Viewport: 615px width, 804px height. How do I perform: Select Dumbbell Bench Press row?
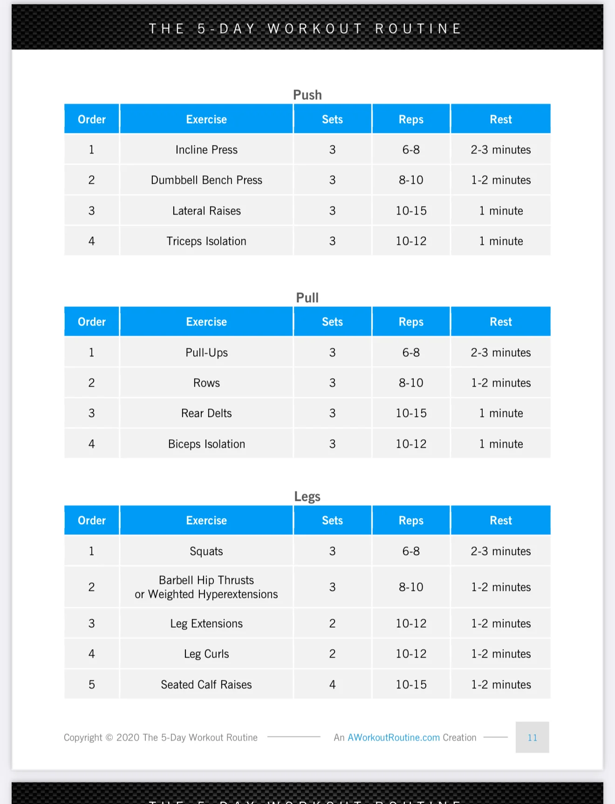pyautogui.click(x=307, y=180)
